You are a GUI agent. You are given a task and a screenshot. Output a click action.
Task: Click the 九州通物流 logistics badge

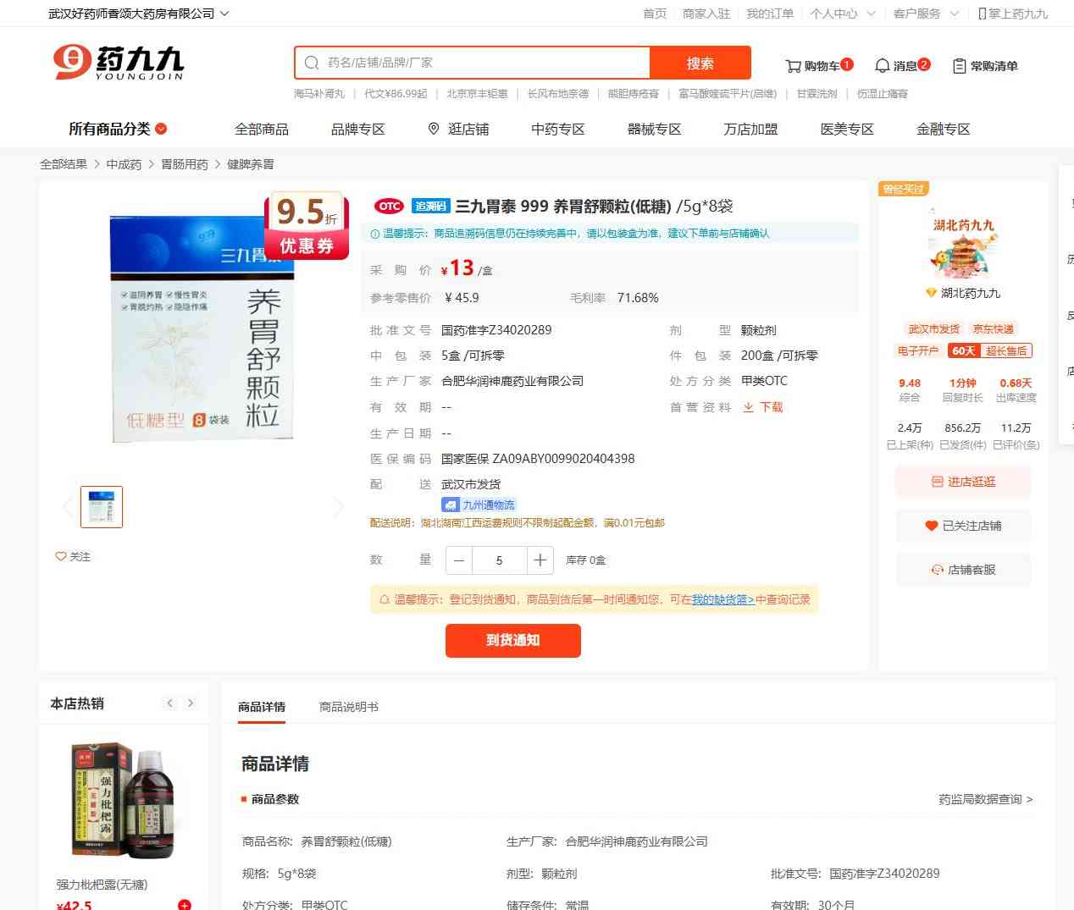tap(479, 505)
